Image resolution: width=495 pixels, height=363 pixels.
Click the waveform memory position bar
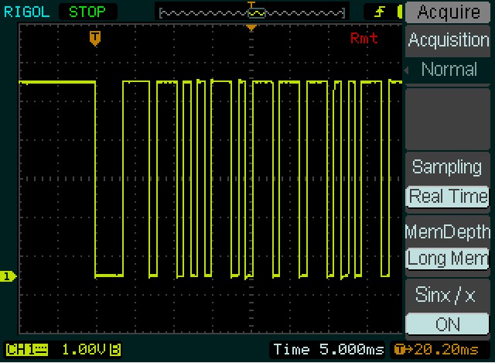251,13
